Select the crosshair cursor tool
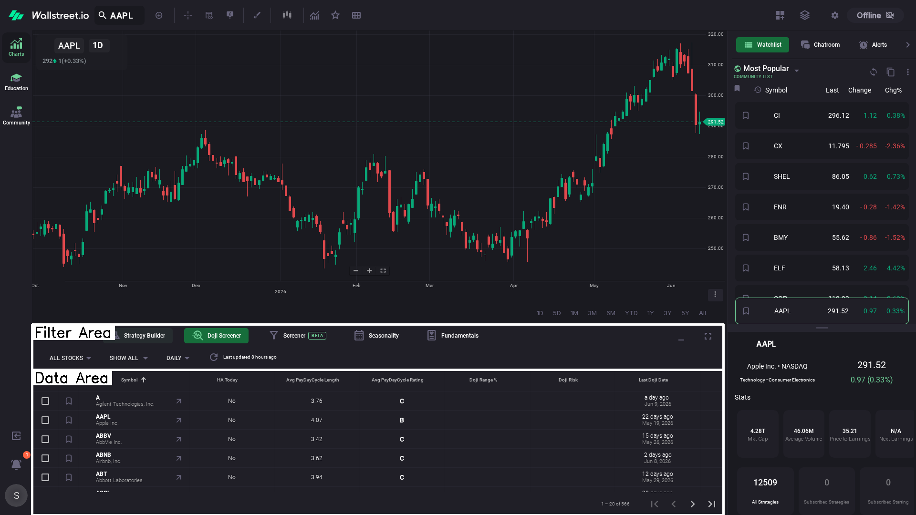916x515 pixels. (188, 15)
